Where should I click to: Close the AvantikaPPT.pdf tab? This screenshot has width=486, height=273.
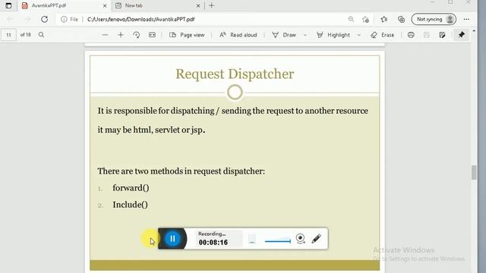point(105,5)
